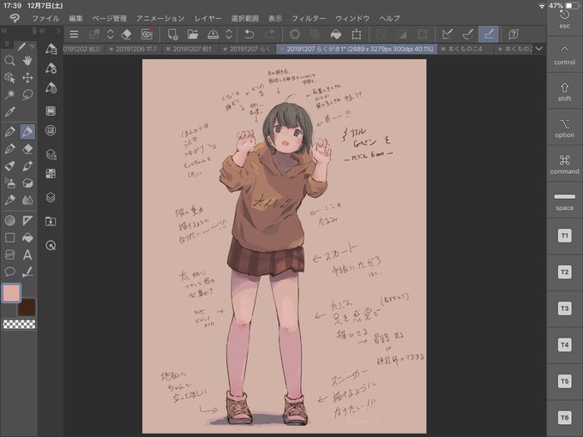Open the Animation timeline film icon
Viewport: 583px width, 437px height.
point(51,111)
